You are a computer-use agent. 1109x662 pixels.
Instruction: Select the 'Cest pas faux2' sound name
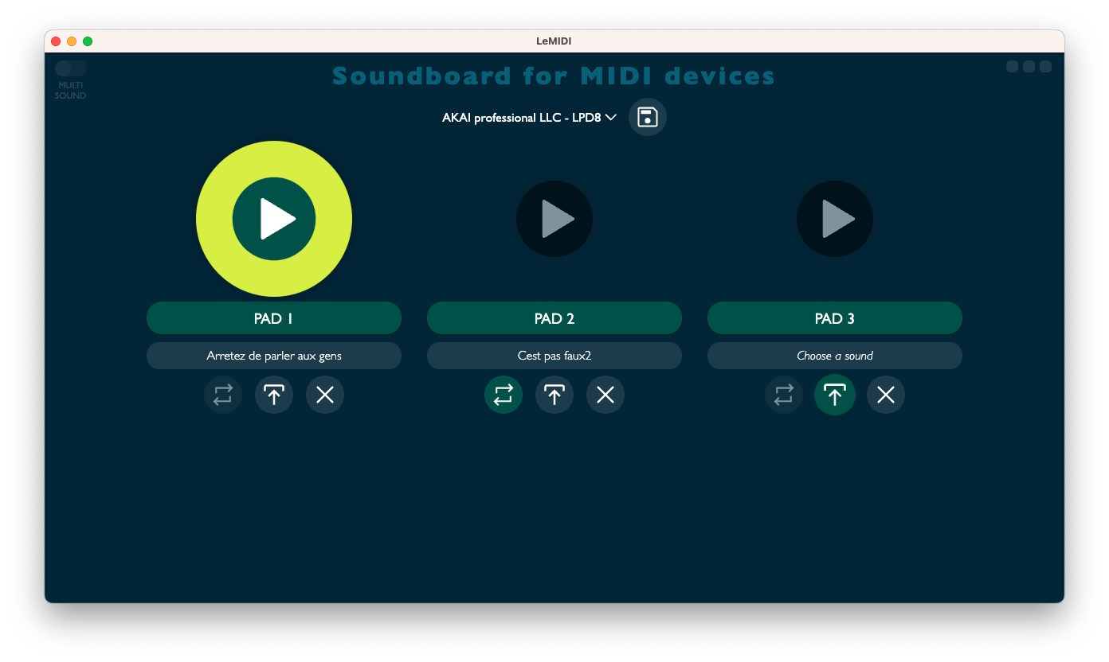click(x=554, y=356)
